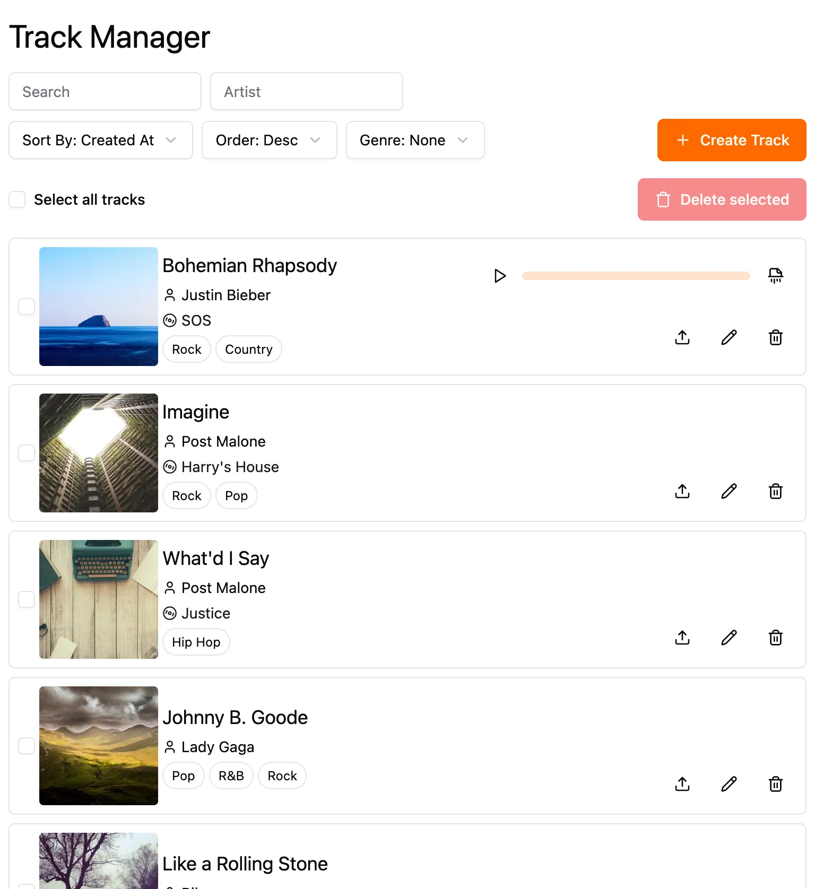Play the Bohemian Rhapsody track
The image size is (815, 889).
[499, 276]
